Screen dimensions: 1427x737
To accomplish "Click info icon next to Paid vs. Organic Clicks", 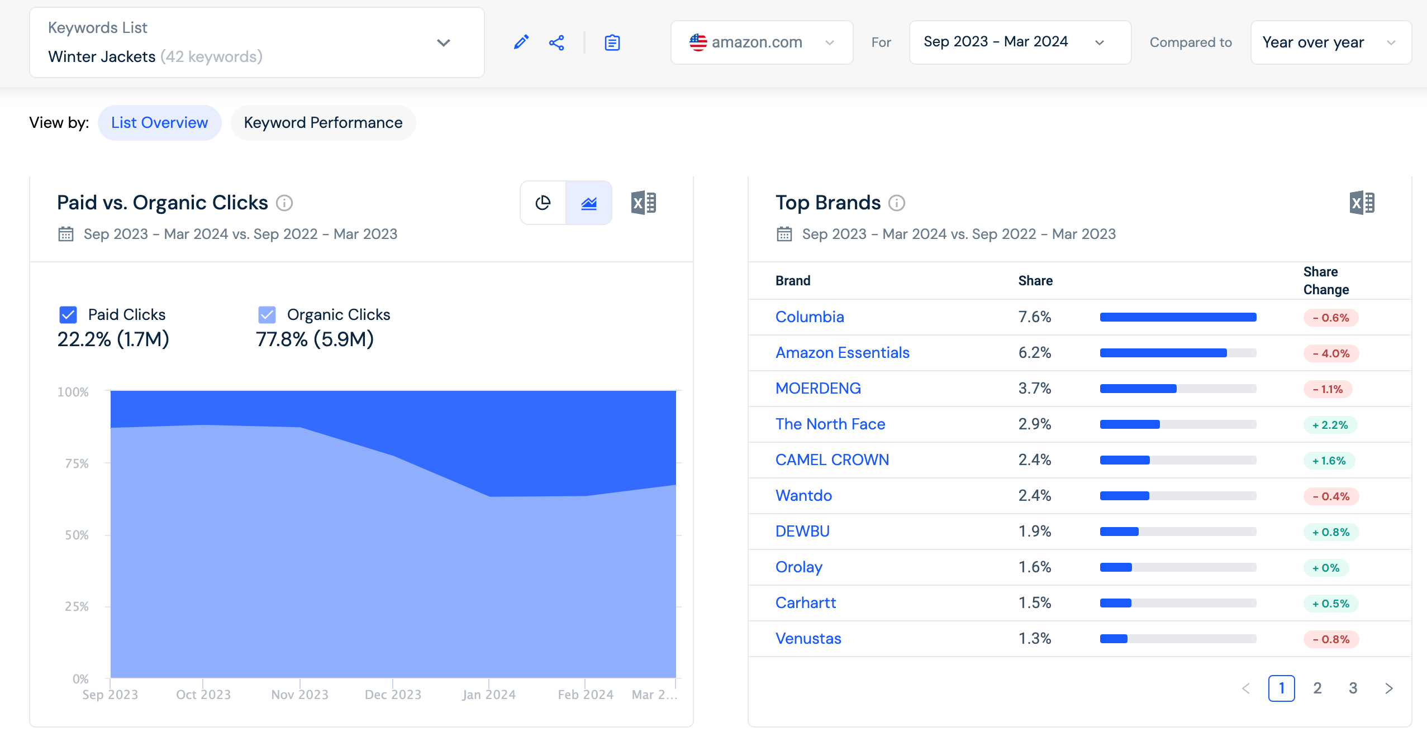I will pos(284,203).
